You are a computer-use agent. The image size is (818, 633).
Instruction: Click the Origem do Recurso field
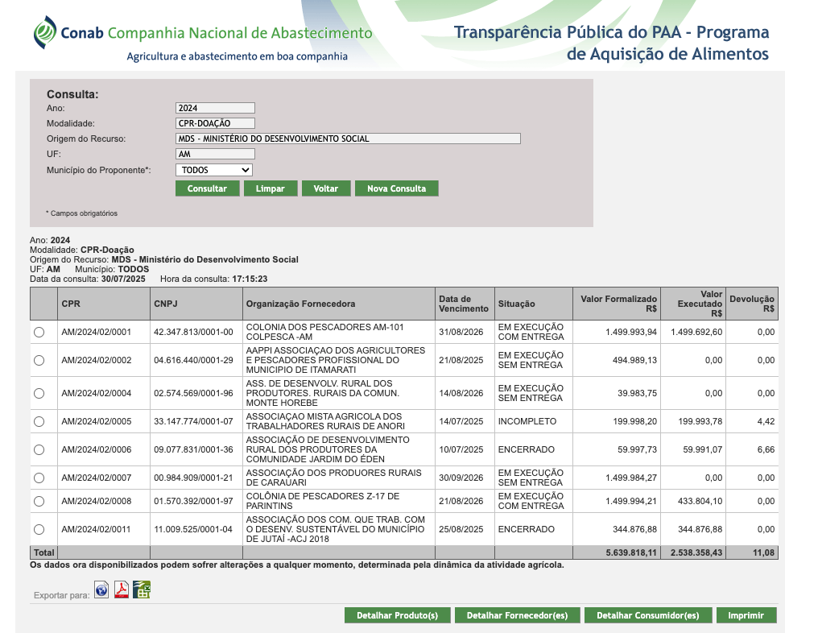click(348, 139)
